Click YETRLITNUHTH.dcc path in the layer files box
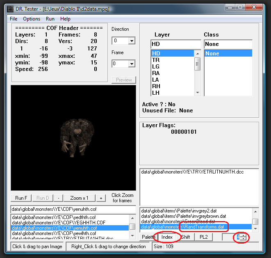The height and width of the screenshot is (258, 271). 192,172
